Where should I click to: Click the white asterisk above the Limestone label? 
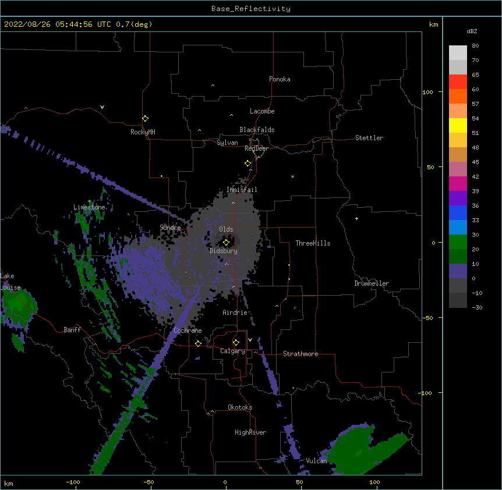pos(90,201)
